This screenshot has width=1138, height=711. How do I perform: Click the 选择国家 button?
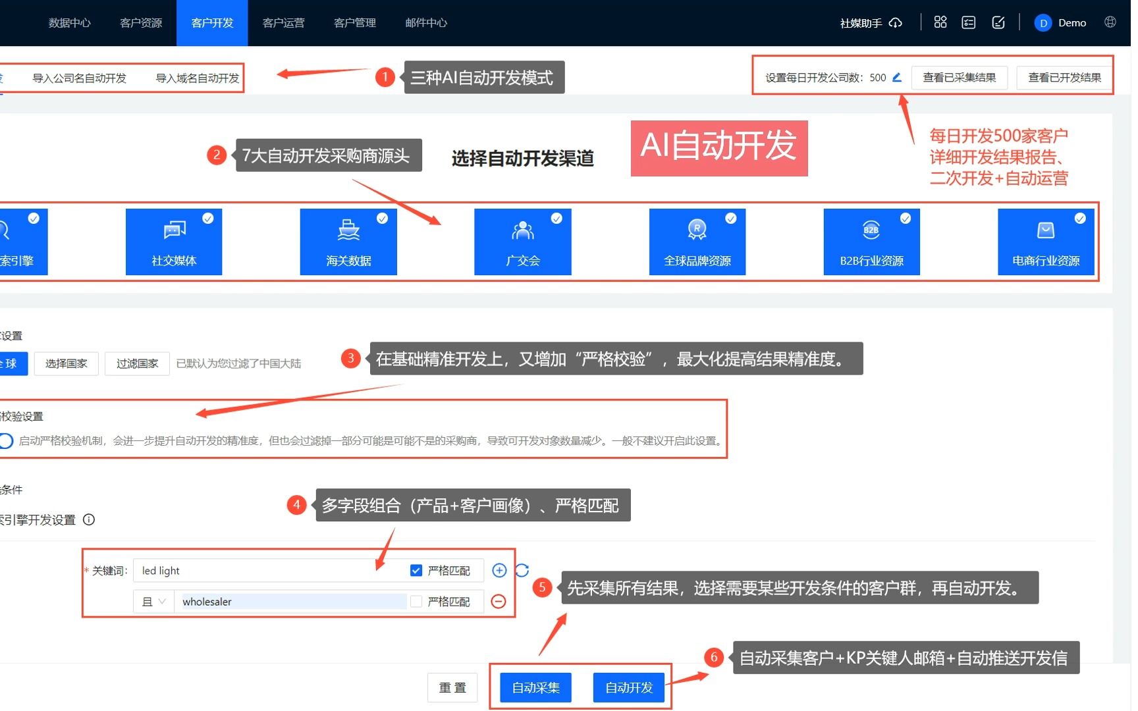point(67,363)
